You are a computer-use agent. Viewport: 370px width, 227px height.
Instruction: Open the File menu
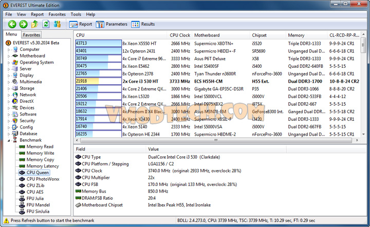tap(9, 14)
